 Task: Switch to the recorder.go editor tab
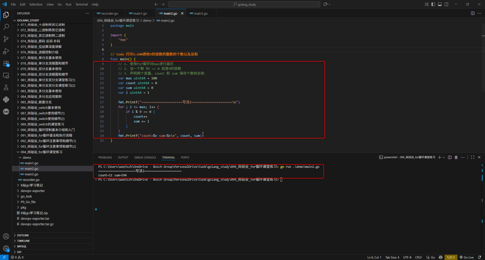point(109,13)
